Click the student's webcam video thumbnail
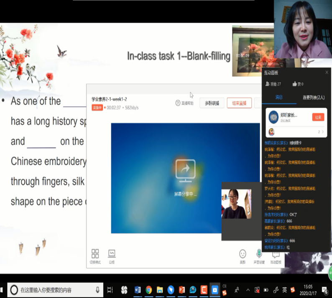This screenshot has height=298, width=332. click(236, 204)
